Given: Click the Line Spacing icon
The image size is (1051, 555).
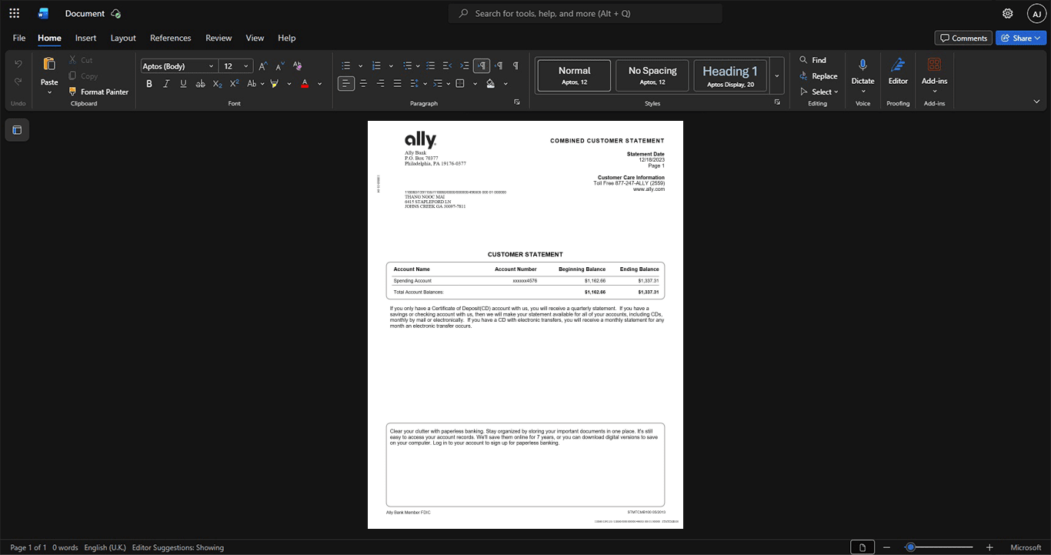Looking at the screenshot, I should (x=414, y=83).
